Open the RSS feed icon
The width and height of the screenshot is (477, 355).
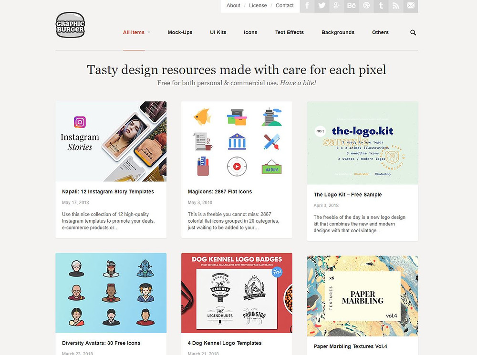[396, 5]
